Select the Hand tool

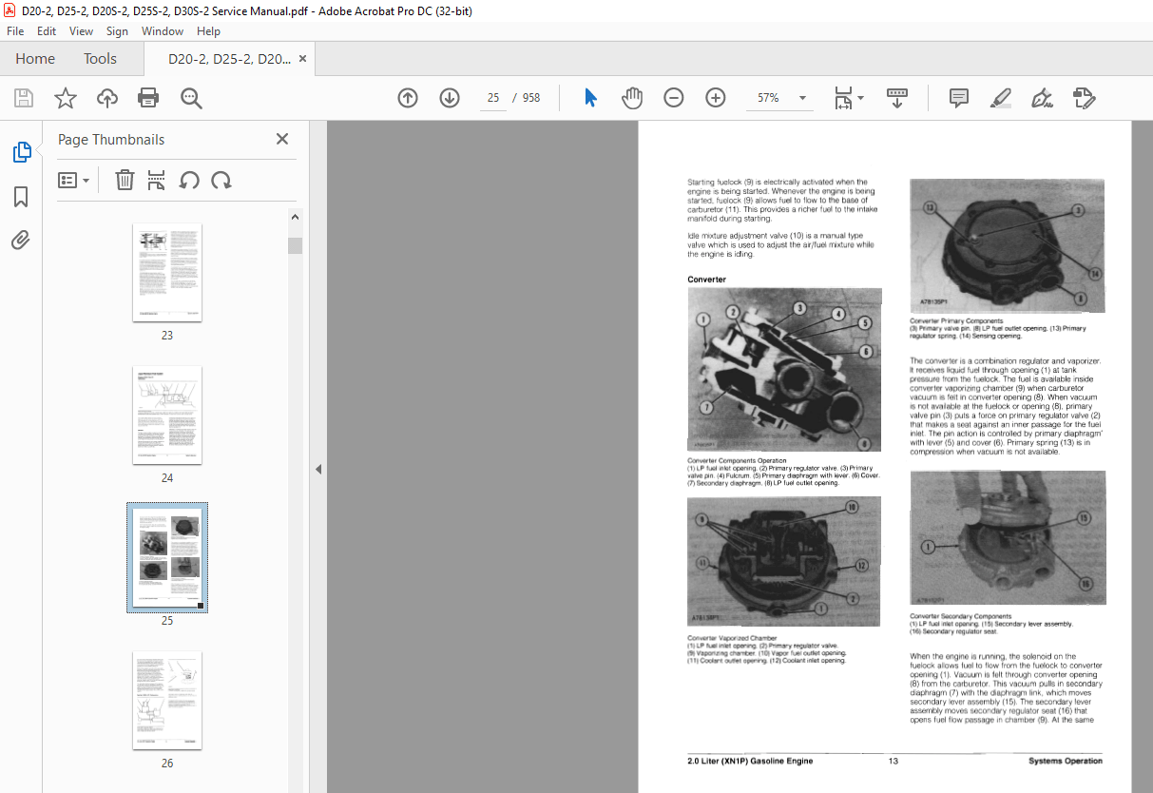[631, 98]
